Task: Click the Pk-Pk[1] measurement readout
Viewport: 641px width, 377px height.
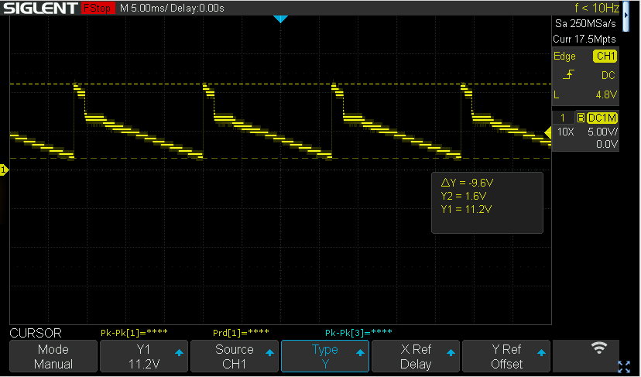Action: point(134,332)
